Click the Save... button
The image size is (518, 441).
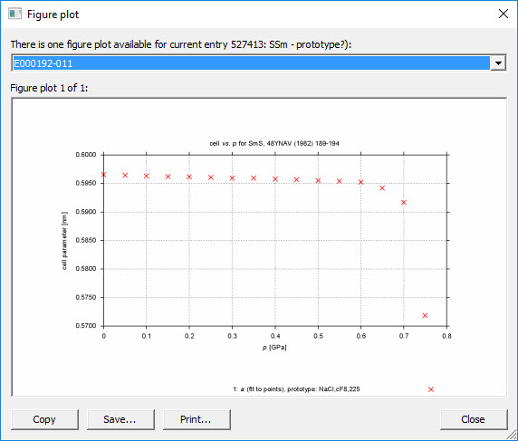coord(120,419)
